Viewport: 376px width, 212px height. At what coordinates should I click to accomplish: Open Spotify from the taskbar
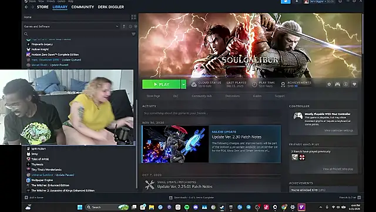pos(187,207)
